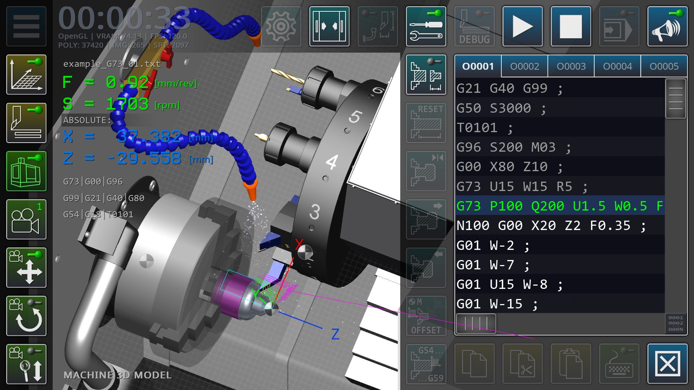Toggle the tool path display button
The image size is (694, 390).
click(26, 123)
